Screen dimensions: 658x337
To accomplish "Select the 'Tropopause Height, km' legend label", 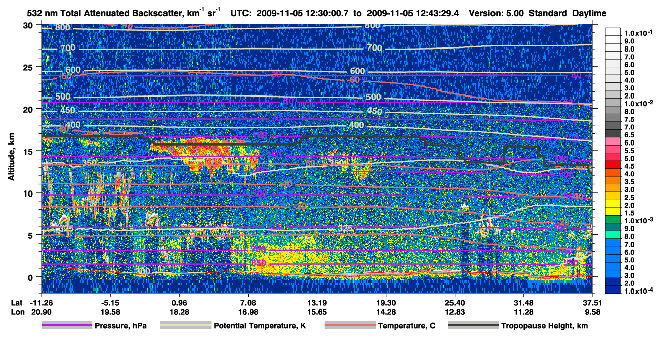I will 544,326.
